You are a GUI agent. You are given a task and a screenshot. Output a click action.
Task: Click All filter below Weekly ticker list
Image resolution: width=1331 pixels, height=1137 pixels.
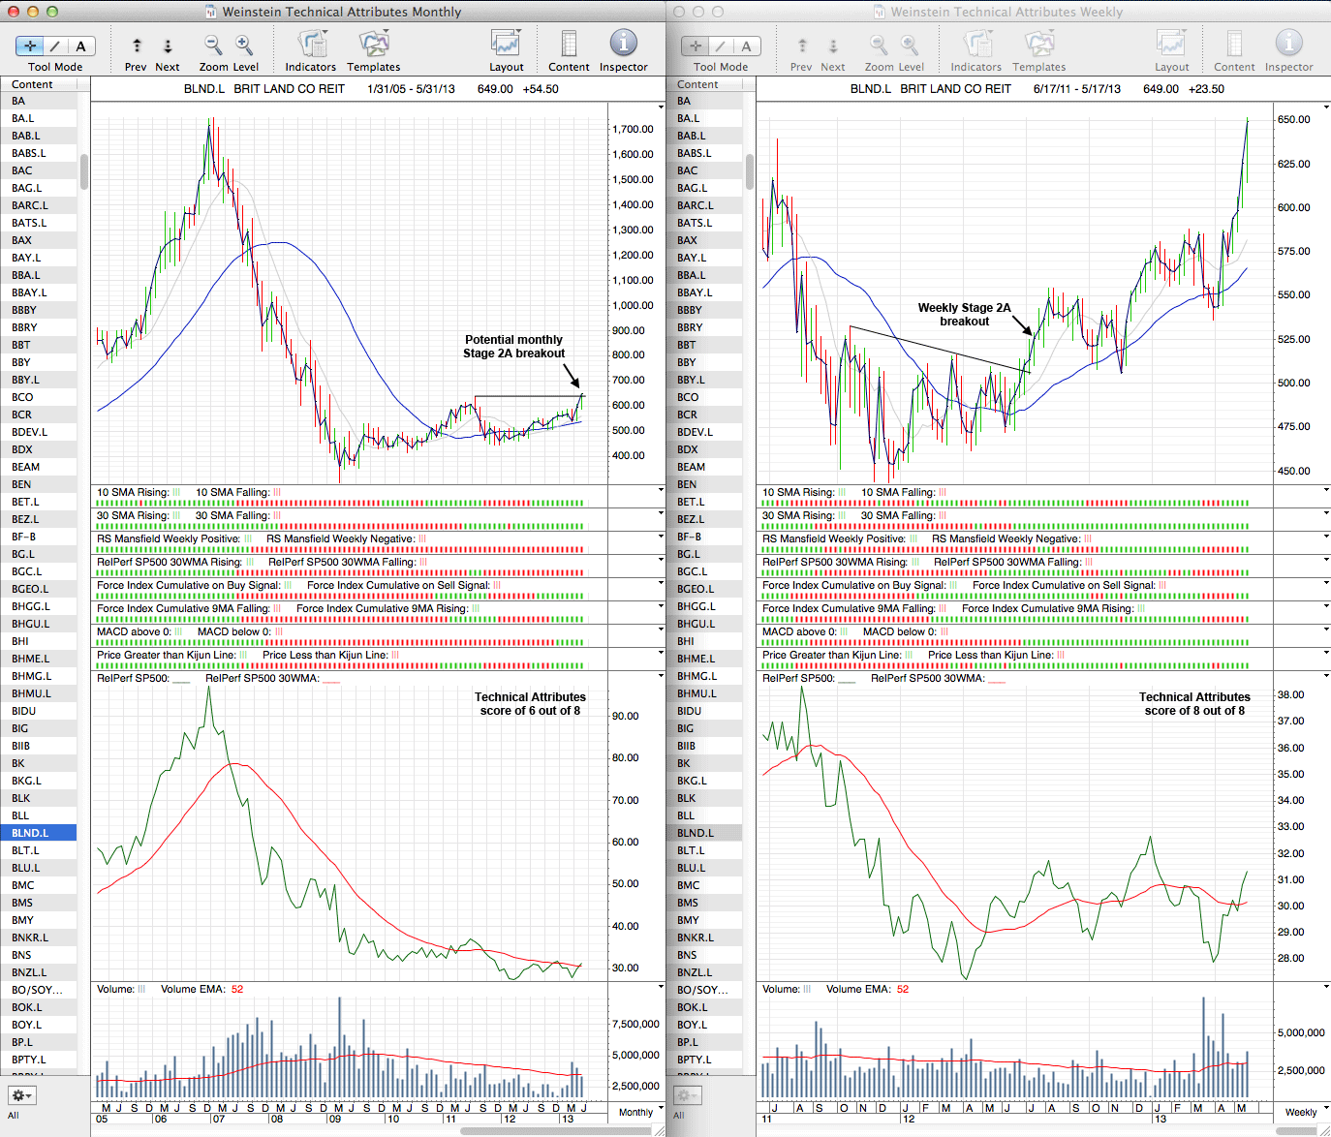tap(679, 1116)
